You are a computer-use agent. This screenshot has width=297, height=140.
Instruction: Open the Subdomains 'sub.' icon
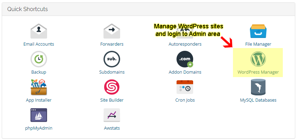(112, 59)
